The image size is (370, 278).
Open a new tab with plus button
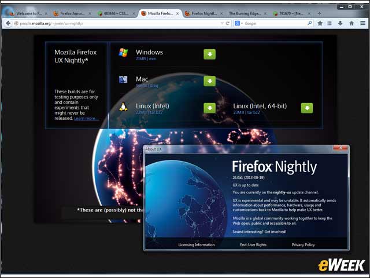tap(319, 14)
